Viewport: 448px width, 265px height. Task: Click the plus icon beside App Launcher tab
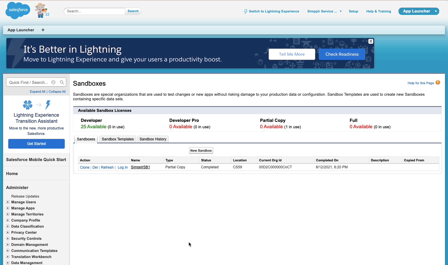[43, 30]
